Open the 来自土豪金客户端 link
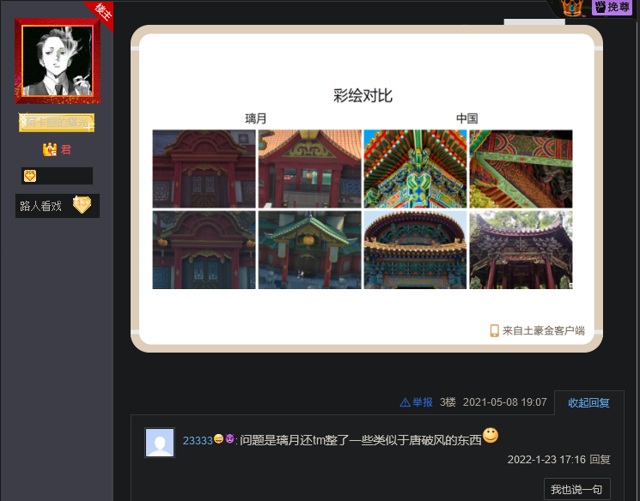 tap(543, 330)
